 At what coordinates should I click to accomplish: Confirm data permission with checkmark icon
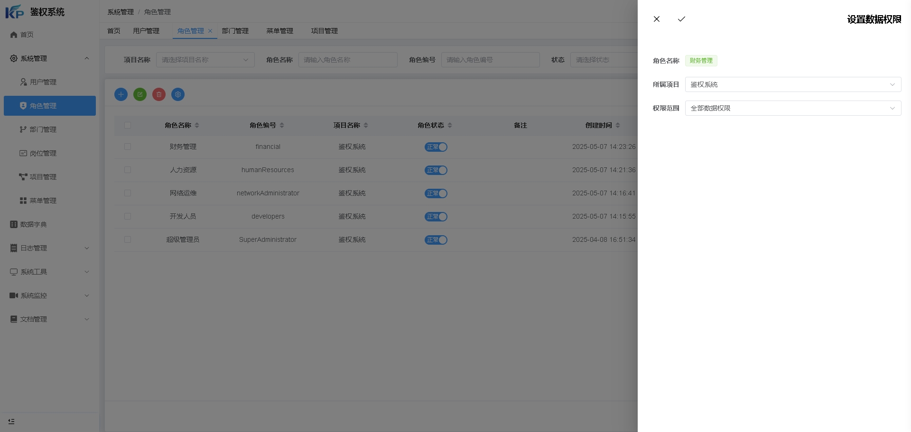click(681, 19)
